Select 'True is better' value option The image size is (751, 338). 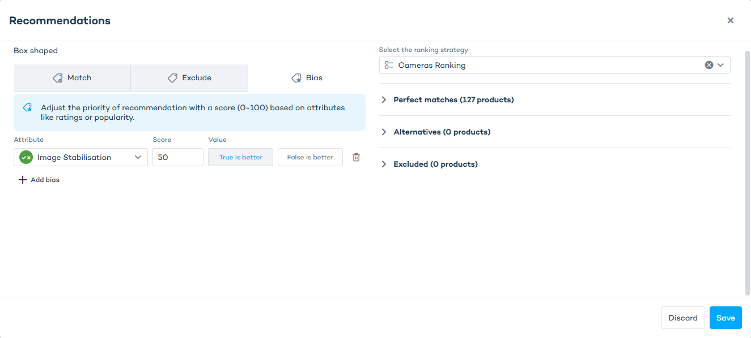pos(241,157)
